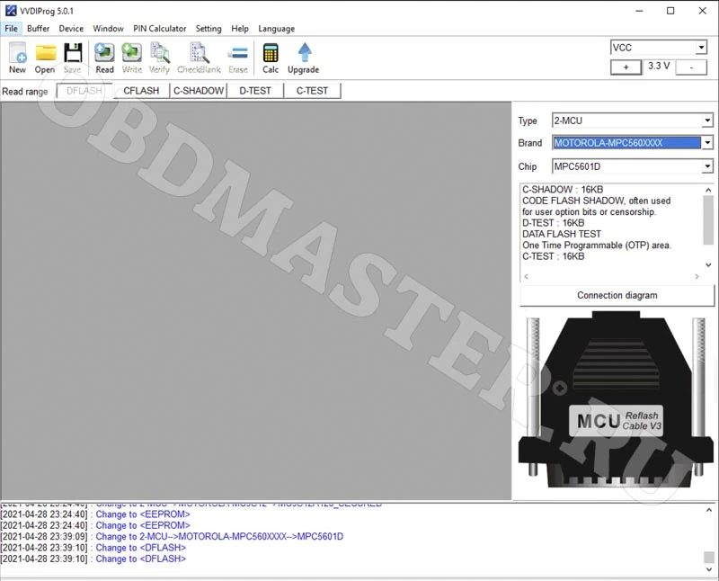The width and height of the screenshot is (719, 581).
Task: Open the Window menu
Action: point(108,29)
